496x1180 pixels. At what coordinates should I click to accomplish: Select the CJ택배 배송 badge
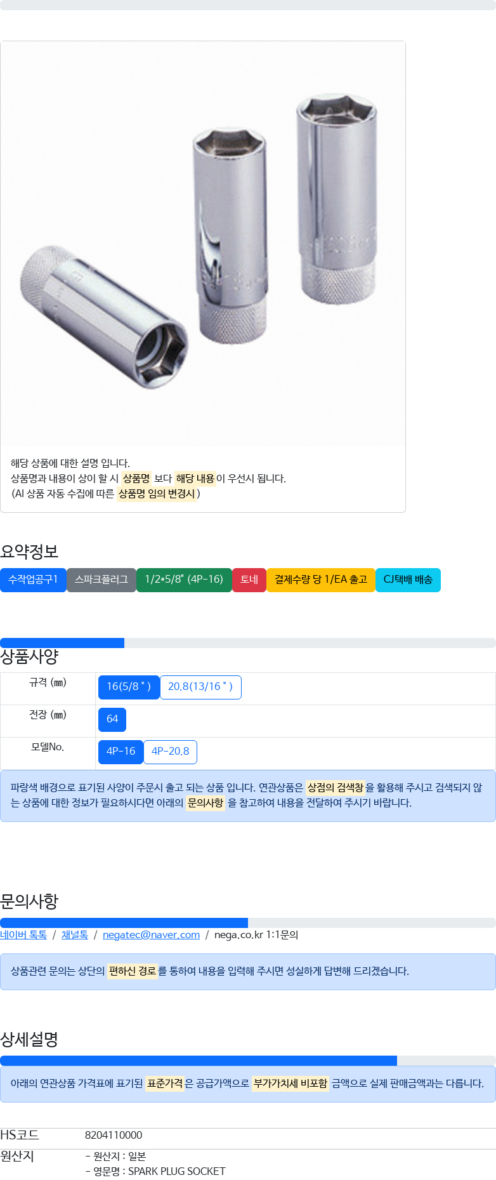coord(408,580)
